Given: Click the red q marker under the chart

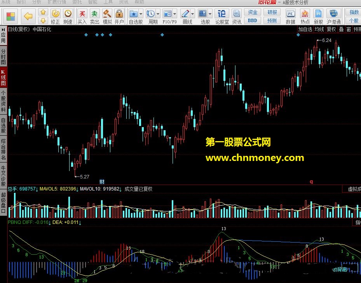Looking at the screenshot, I should (x=311, y=182).
